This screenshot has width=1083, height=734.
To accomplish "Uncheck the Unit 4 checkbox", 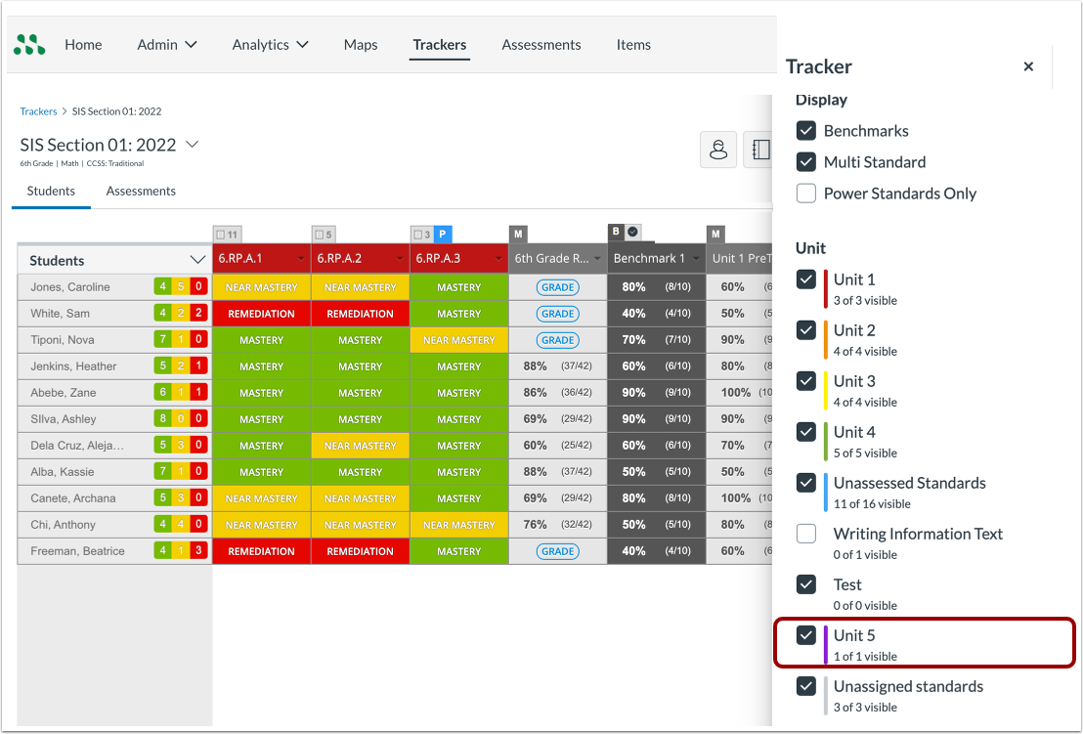I will pos(806,432).
